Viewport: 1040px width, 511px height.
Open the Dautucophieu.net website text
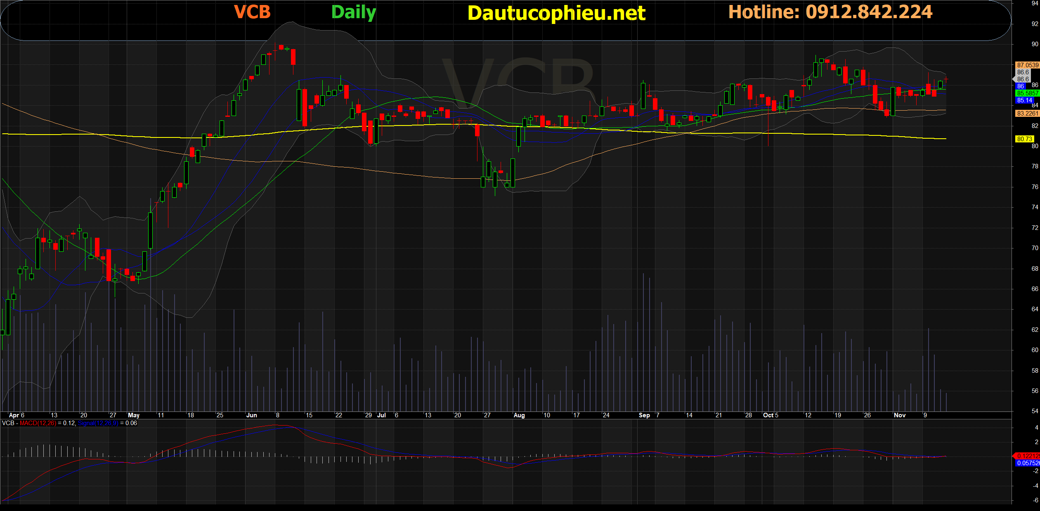point(556,13)
